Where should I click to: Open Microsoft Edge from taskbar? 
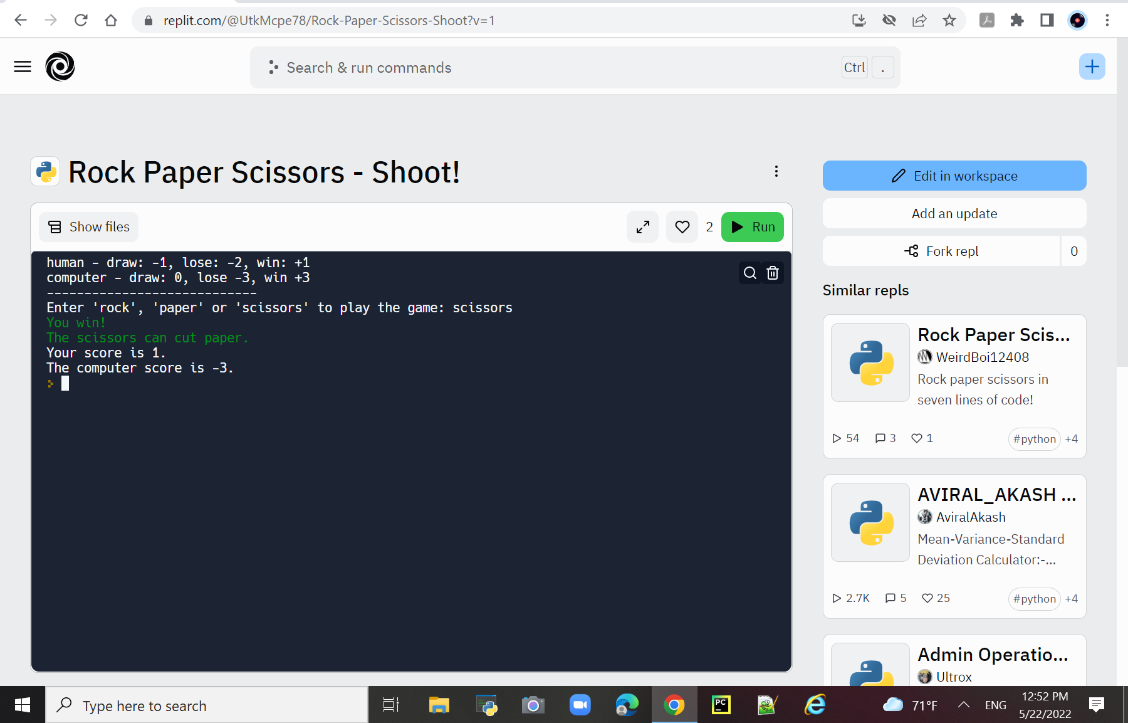(x=627, y=705)
